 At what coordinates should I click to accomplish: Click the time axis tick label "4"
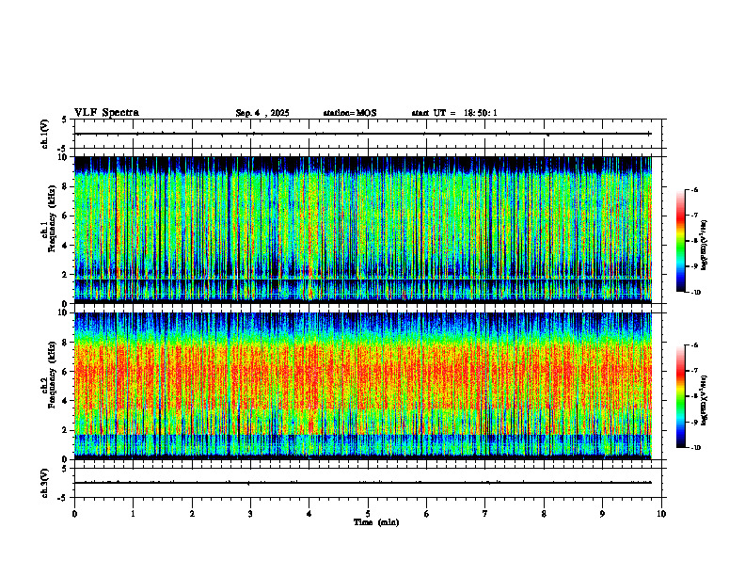(x=309, y=514)
